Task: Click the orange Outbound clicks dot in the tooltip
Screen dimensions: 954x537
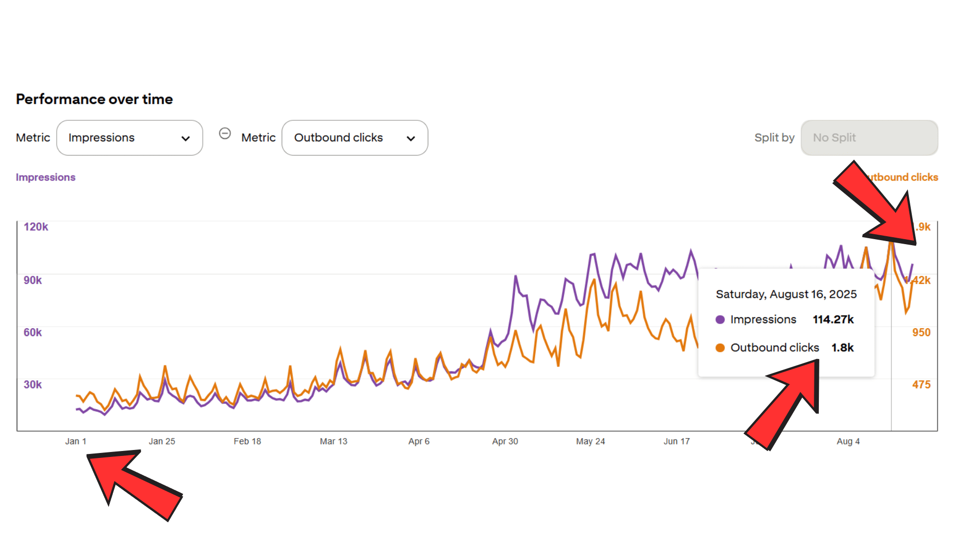Action: (x=720, y=348)
